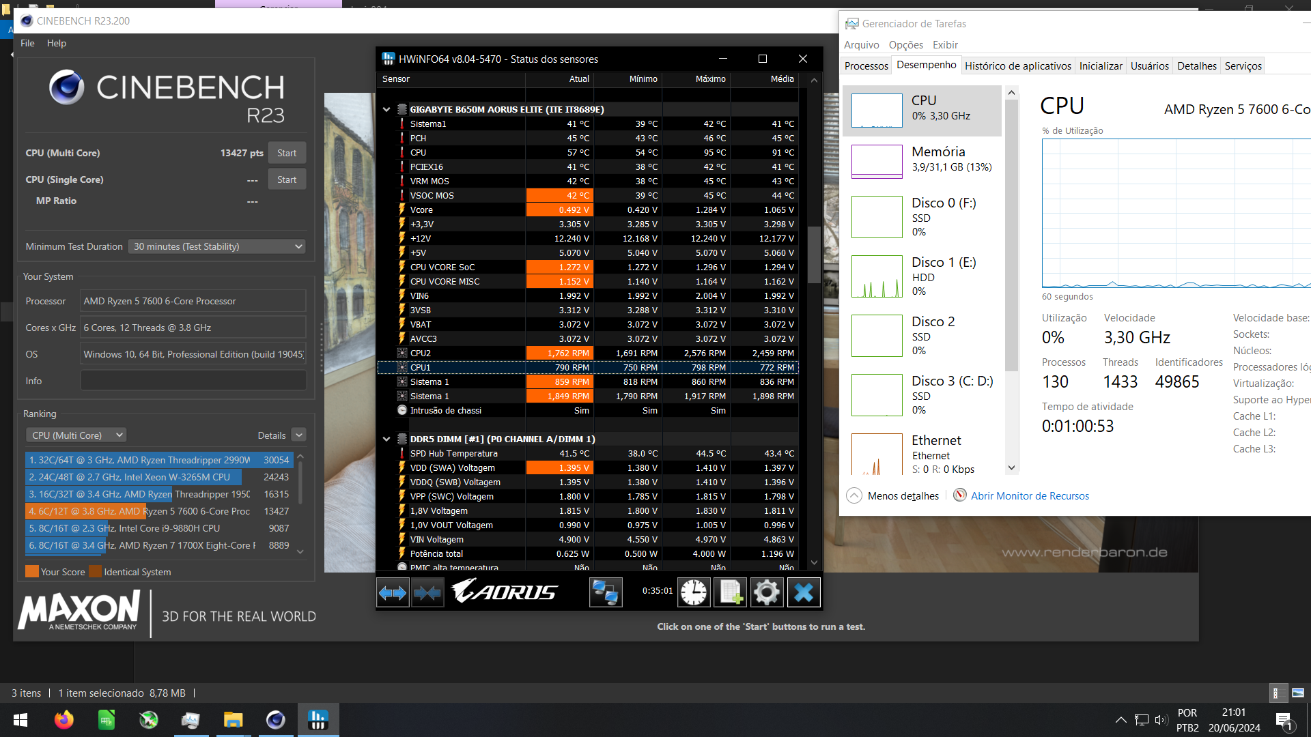Click the Sensor column header in HWiNFO
The height and width of the screenshot is (737, 1311).
coord(451,79)
